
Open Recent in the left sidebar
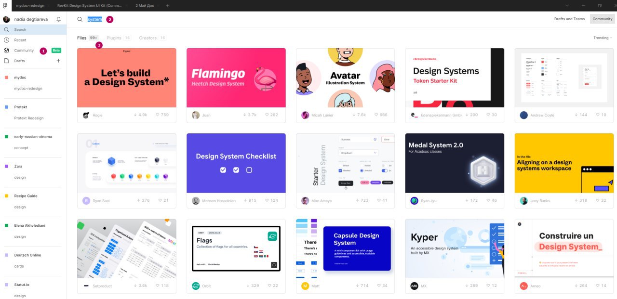click(33, 40)
